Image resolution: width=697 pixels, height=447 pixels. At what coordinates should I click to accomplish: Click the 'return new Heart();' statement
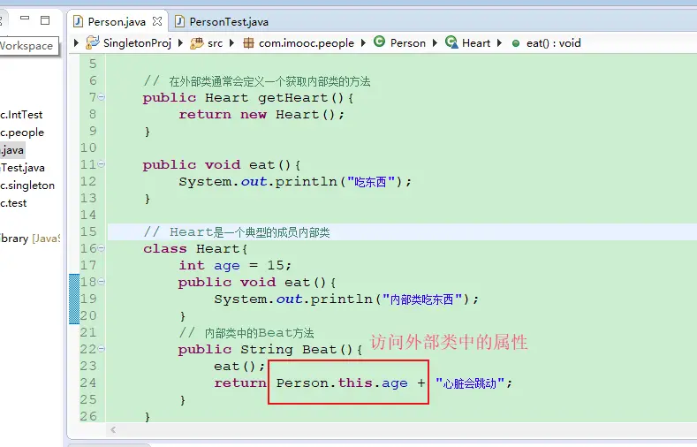tap(261, 115)
